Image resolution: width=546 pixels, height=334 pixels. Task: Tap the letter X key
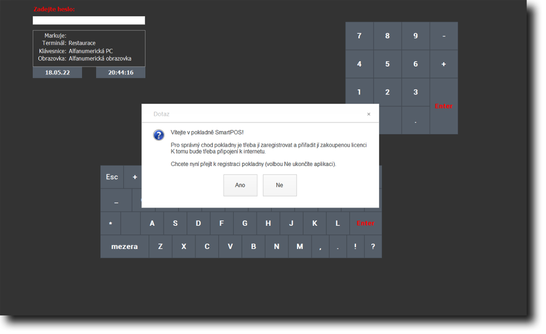184,247
